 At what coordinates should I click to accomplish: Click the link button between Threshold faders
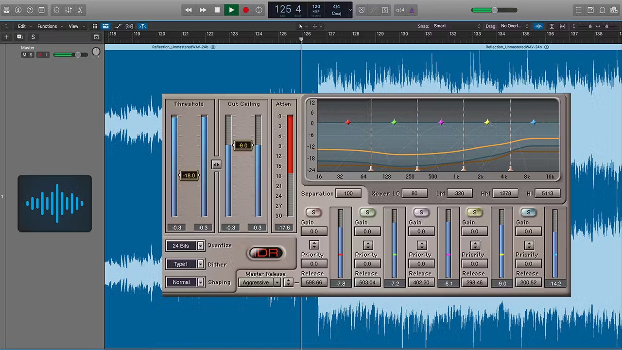[216, 165]
